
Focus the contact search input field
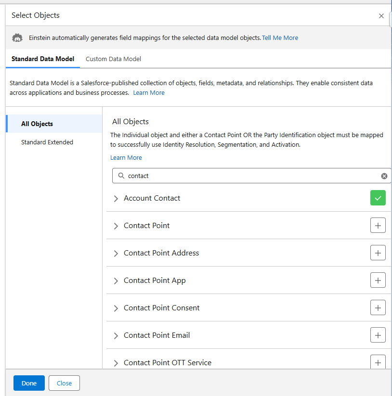(x=251, y=176)
